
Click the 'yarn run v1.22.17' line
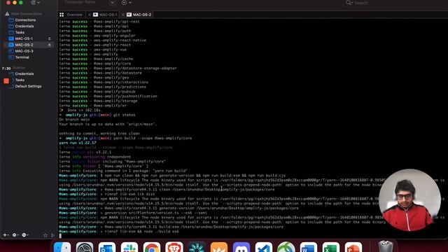(78, 143)
